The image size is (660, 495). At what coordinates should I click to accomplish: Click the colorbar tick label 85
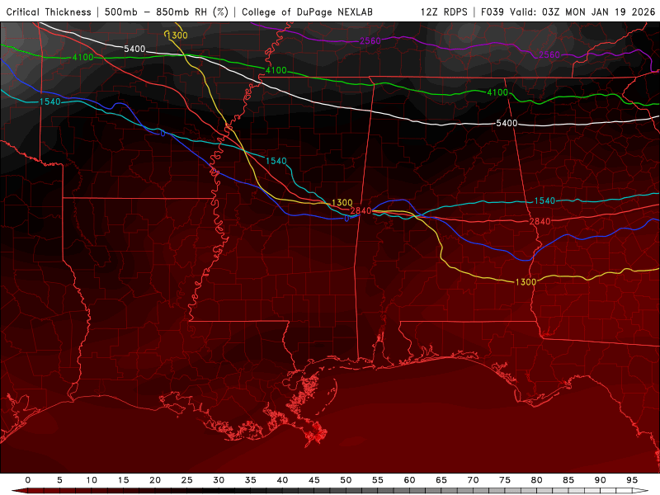point(568,480)
